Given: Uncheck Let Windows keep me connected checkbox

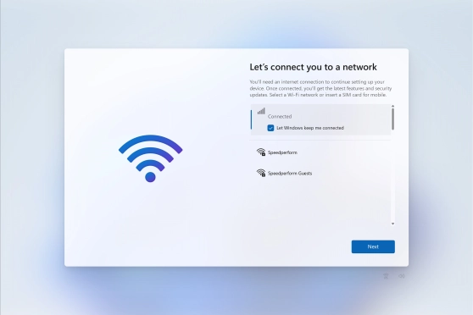Looking at the screenshot, I should 270,128.
